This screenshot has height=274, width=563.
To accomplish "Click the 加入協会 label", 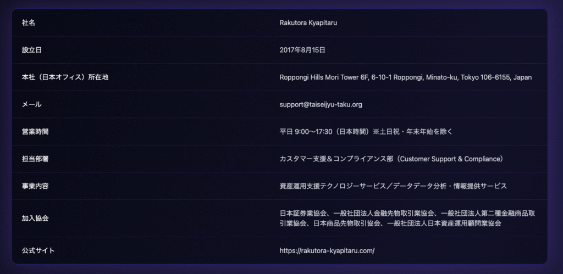I will 35,219.
